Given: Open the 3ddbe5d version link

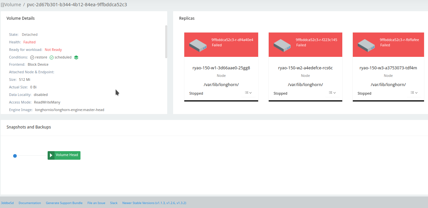Looking at the screenshot, I should [7, 203].
